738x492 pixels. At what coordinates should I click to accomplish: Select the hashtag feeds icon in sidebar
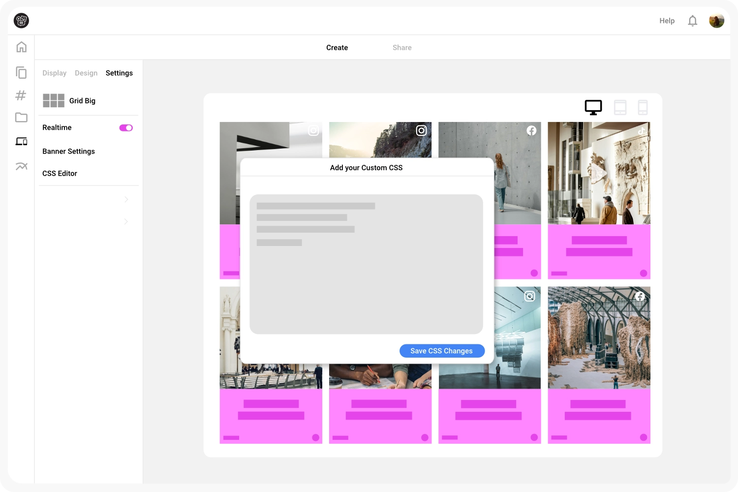click(x=21, y=95)
